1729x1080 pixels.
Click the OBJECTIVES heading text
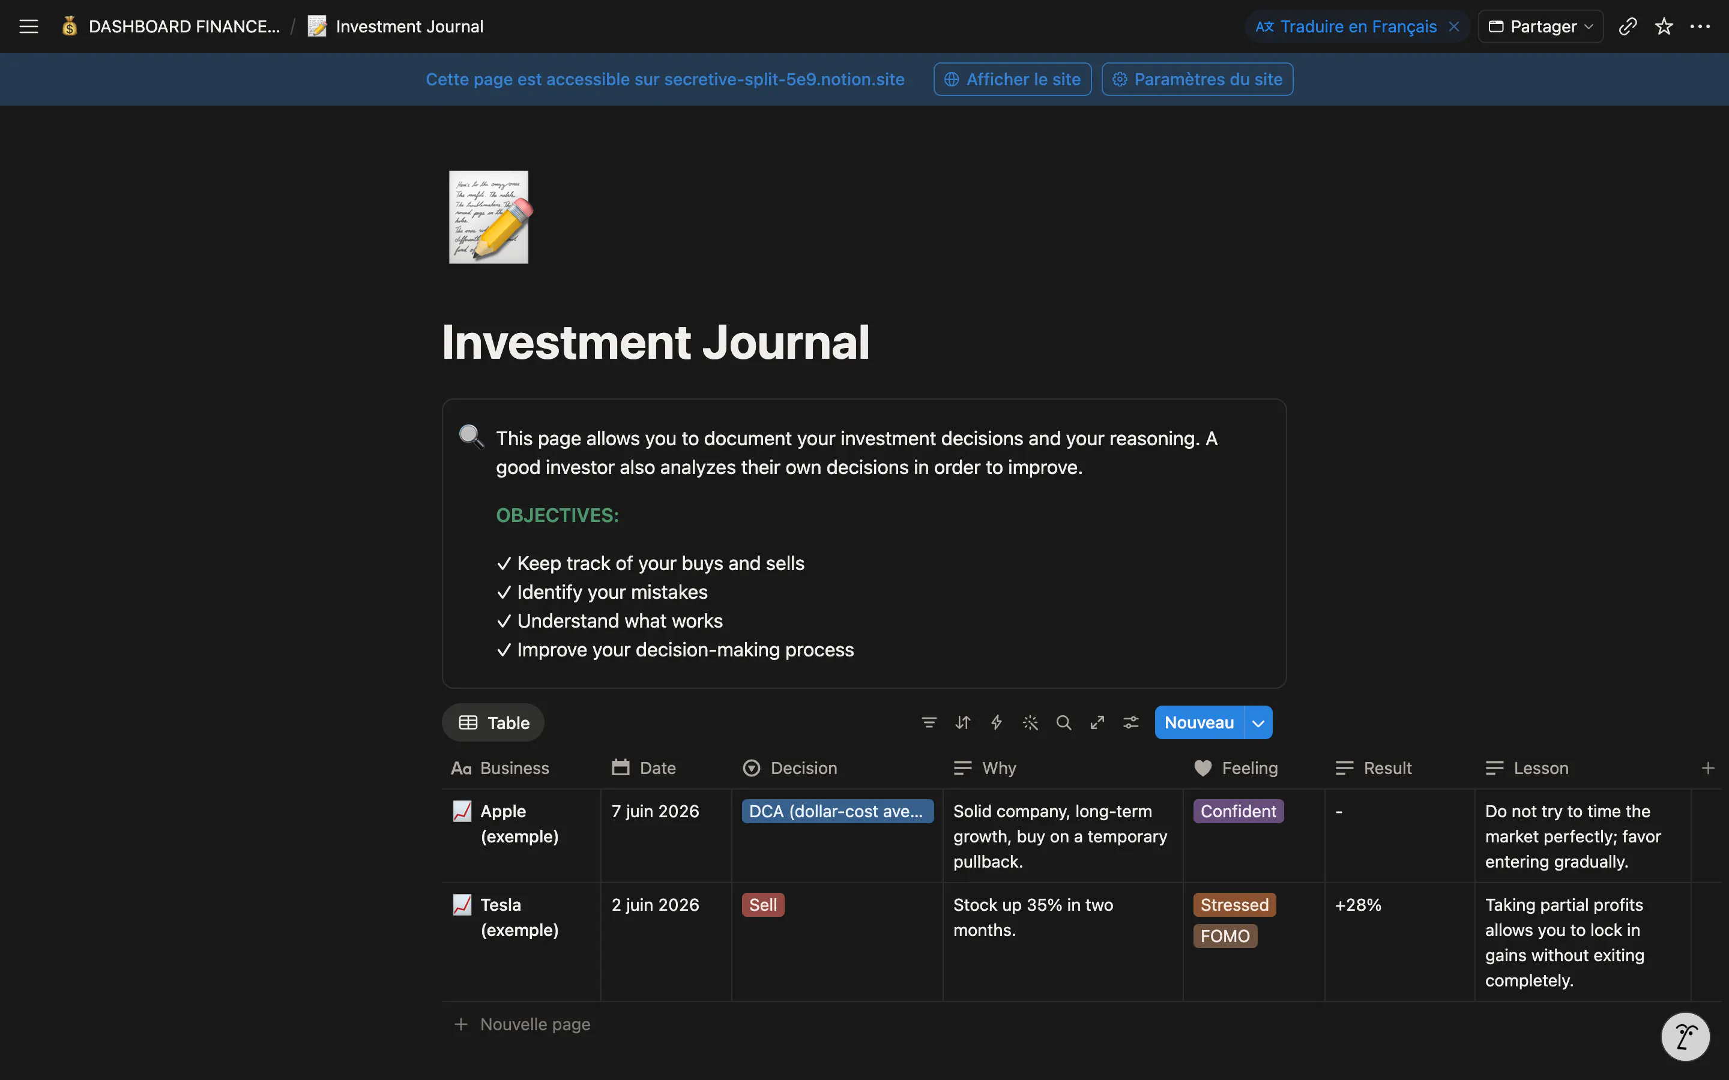(x=557, y=515)
